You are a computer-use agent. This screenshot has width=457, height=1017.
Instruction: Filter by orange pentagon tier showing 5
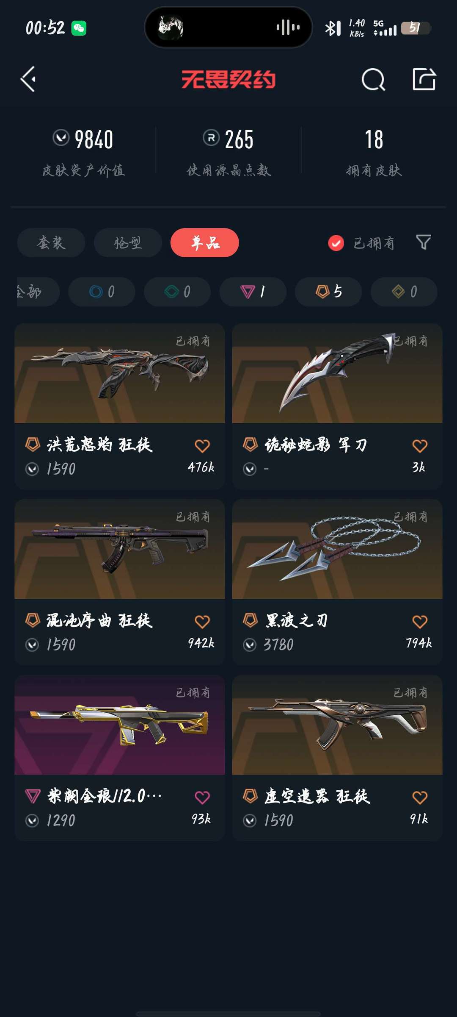tap(328, 292)
